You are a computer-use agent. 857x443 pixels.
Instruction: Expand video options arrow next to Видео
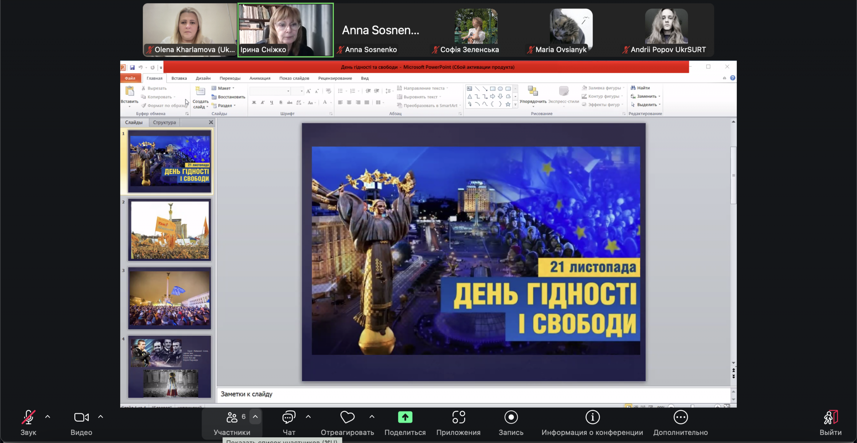[100, 417]
